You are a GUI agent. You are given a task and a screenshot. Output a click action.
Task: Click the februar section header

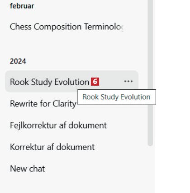(22, 6)
